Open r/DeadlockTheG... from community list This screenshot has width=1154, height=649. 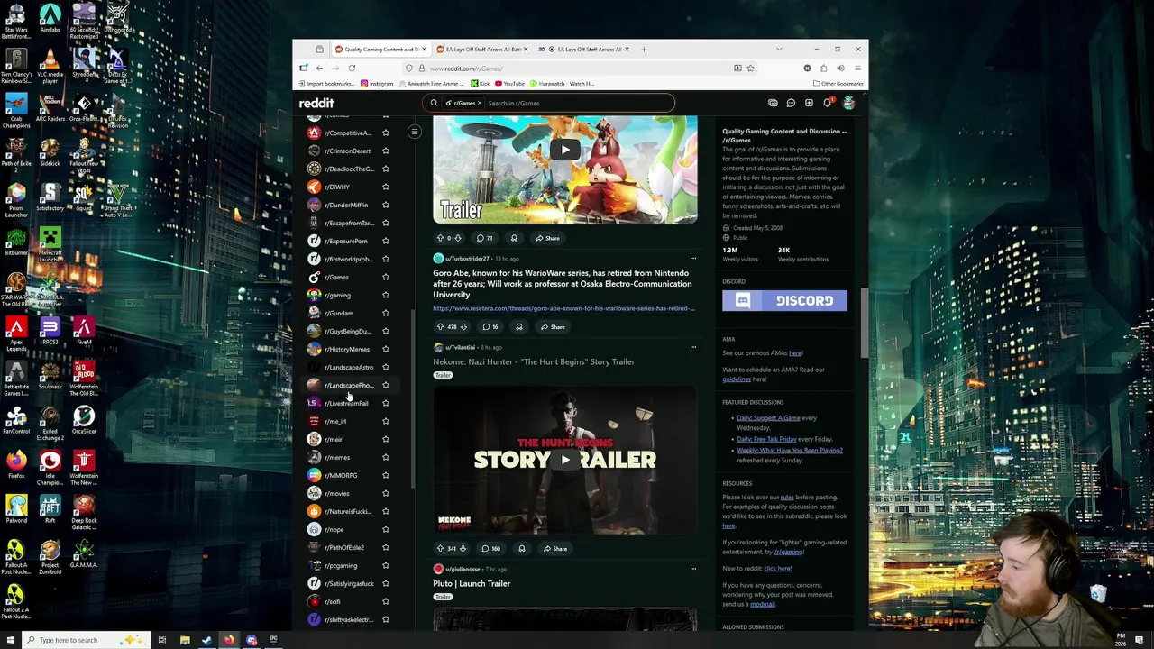pyautogui.click(x=348, y=169)
